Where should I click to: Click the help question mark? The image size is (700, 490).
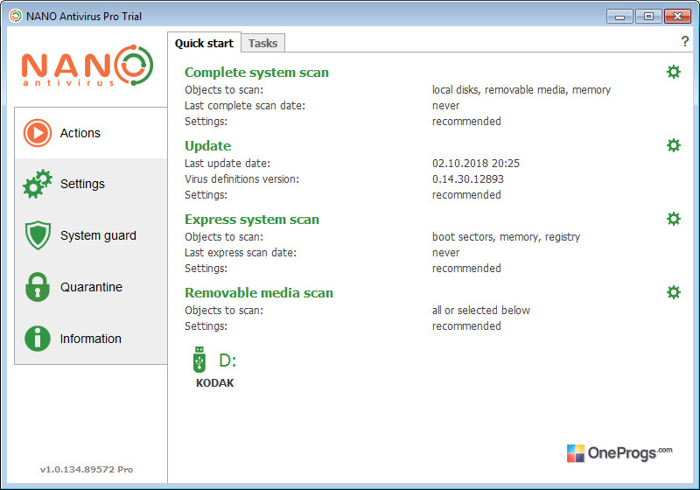pos(685,41)
